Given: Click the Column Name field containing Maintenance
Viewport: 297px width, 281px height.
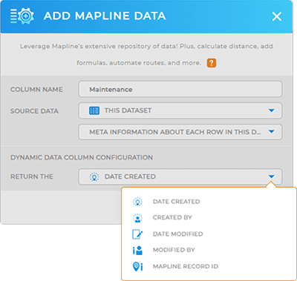Looking at the screenshot, I should point(180,89).
